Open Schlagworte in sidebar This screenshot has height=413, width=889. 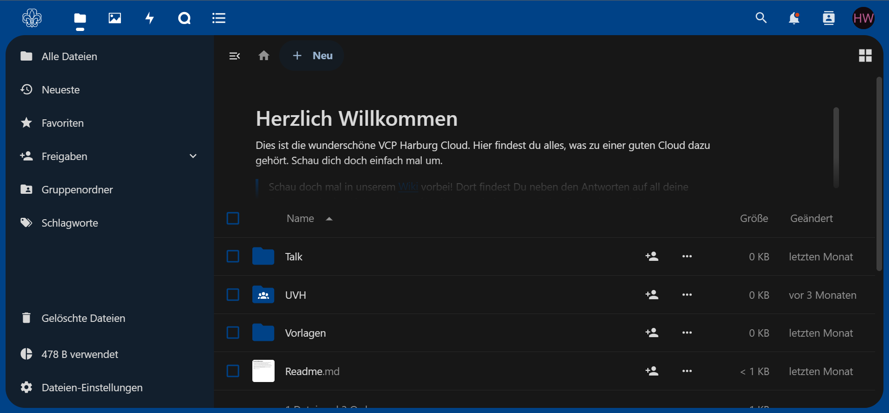tap(110, 223)
